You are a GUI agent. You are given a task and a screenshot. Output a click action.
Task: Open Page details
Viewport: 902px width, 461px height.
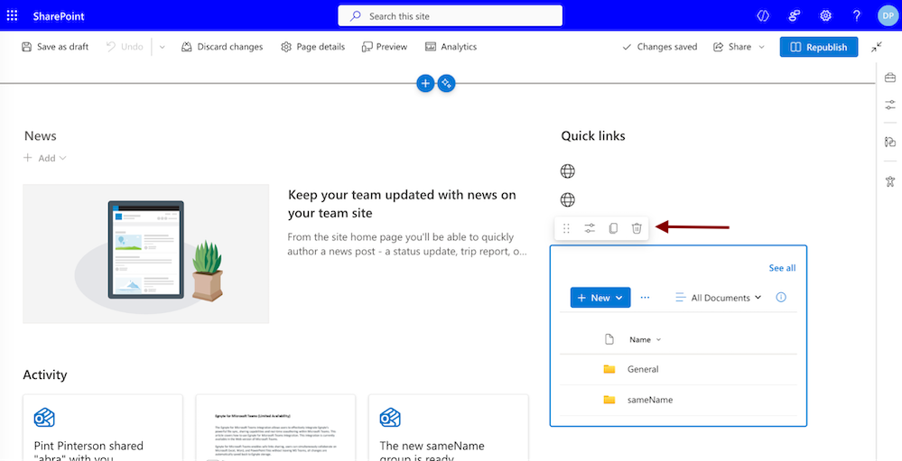[x=313, y=47]
